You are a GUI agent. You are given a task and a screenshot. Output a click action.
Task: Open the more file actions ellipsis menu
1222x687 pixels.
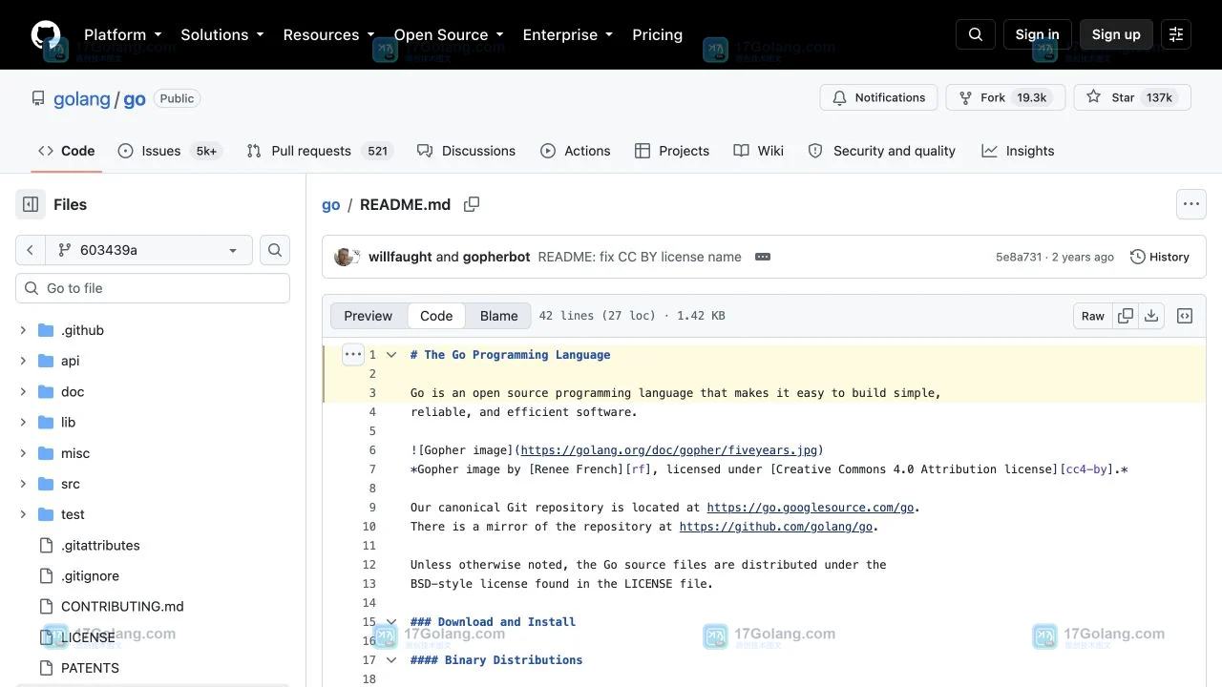1190,204
